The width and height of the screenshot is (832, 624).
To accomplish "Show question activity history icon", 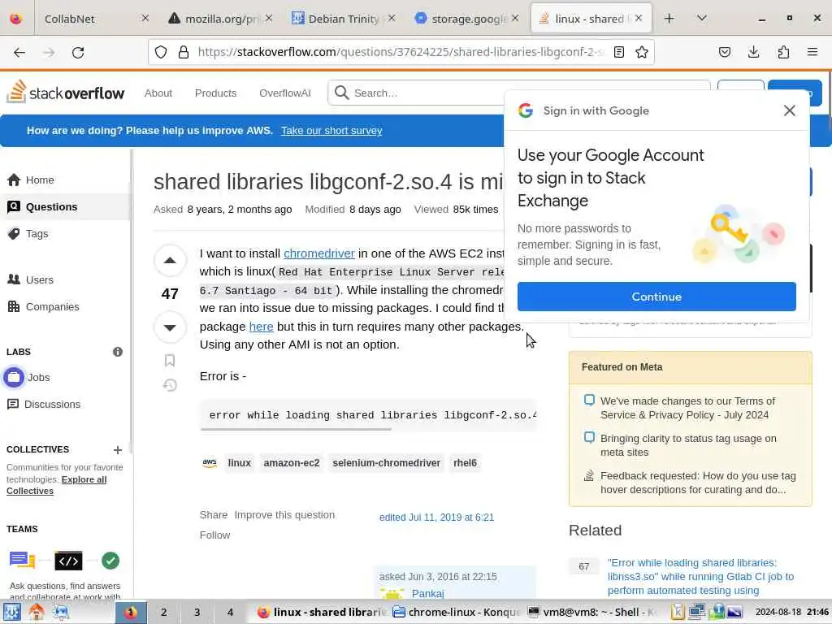I will 170,385.
